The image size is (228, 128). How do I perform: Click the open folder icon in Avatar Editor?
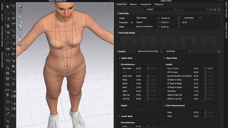(215, 10)
